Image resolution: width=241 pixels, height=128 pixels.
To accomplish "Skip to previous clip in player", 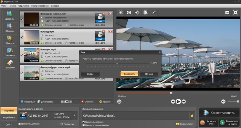I will pyautogui.click(x=173, y=102).
